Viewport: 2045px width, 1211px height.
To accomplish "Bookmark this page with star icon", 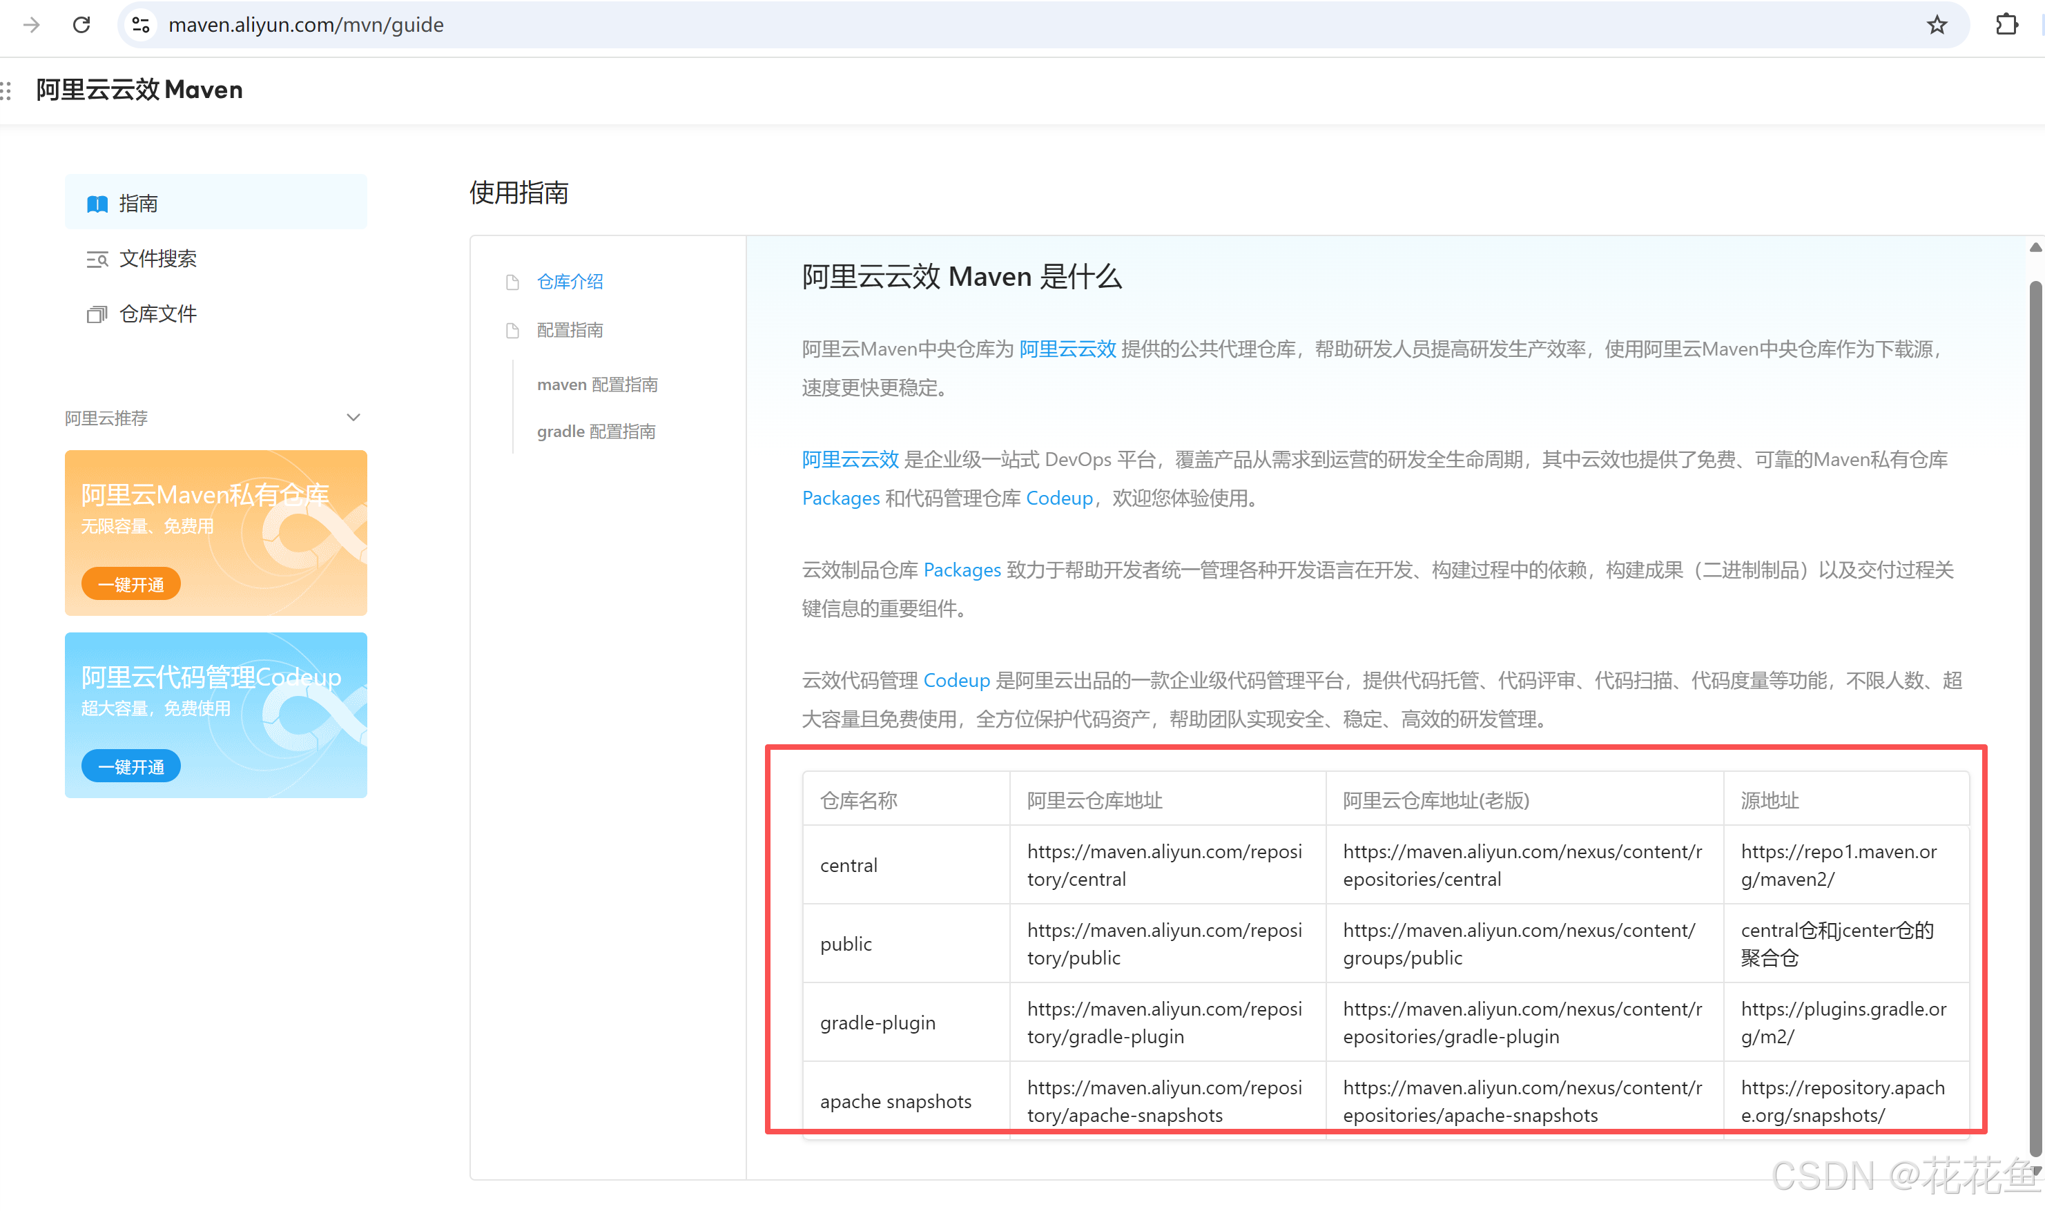I will (1937, 24).
